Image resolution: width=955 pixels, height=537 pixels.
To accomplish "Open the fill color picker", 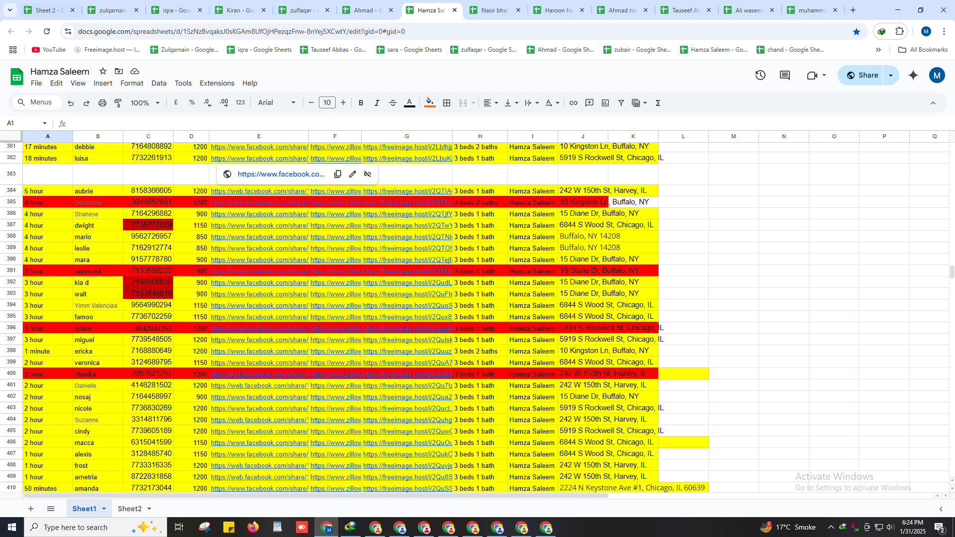I will (430, 103).
